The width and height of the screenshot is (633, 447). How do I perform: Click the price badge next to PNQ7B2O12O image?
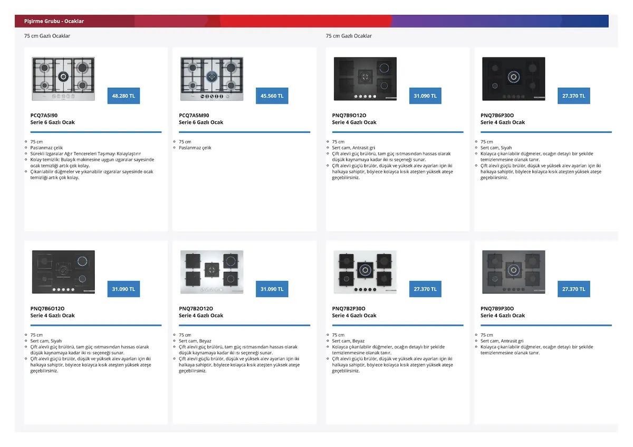pyautogui.click(x=272, y=289)
